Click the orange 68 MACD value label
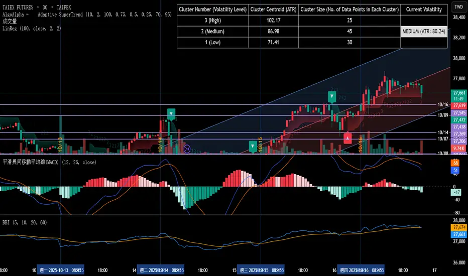Viewport: 468px width, 276px height. click(455, 163)
